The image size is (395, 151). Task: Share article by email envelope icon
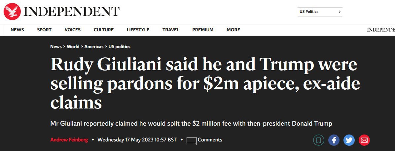(x=364, y=140)
